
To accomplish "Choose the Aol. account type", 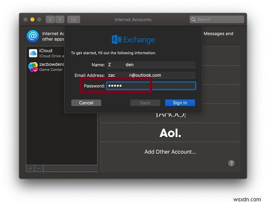I will (x=170, y=133).
